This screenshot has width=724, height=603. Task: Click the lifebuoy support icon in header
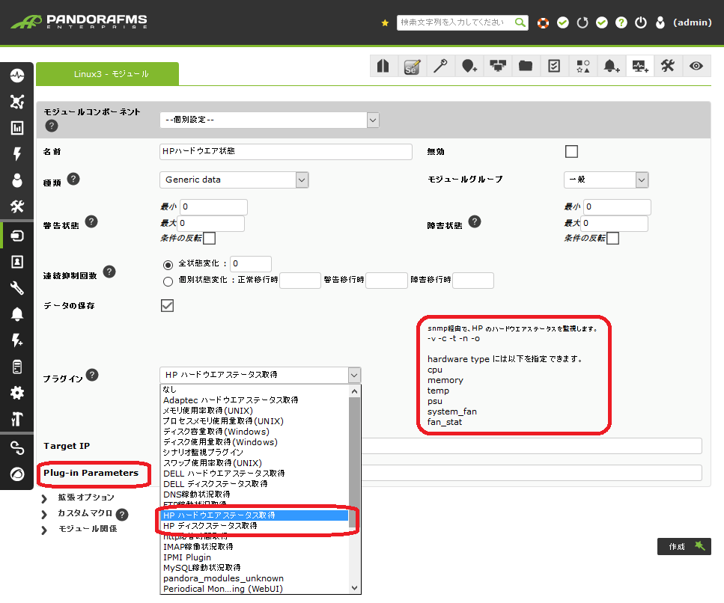pyautogui.click(x=544, y=22)
